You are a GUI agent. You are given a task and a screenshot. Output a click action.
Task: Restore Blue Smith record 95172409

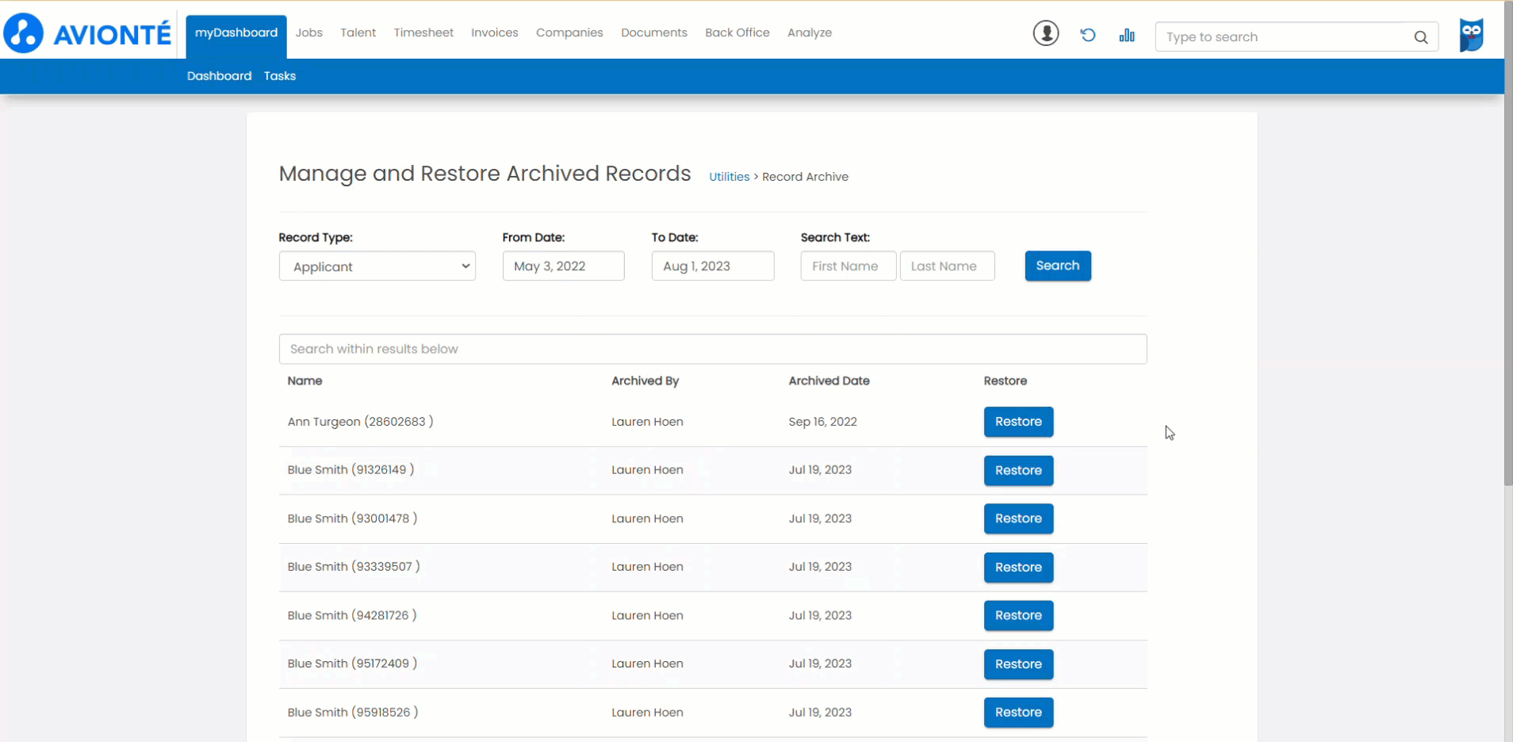pyautogui.click(x=1018, y=664)
